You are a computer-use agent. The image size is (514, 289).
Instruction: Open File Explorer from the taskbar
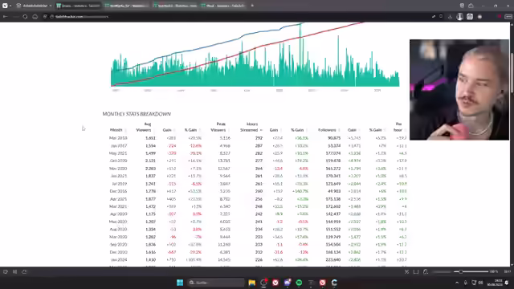(x=251, y=283)
